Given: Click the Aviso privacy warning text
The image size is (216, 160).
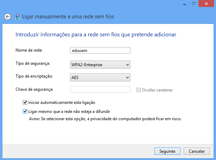Looking at the screenshot, I should (x=105, y=119).
